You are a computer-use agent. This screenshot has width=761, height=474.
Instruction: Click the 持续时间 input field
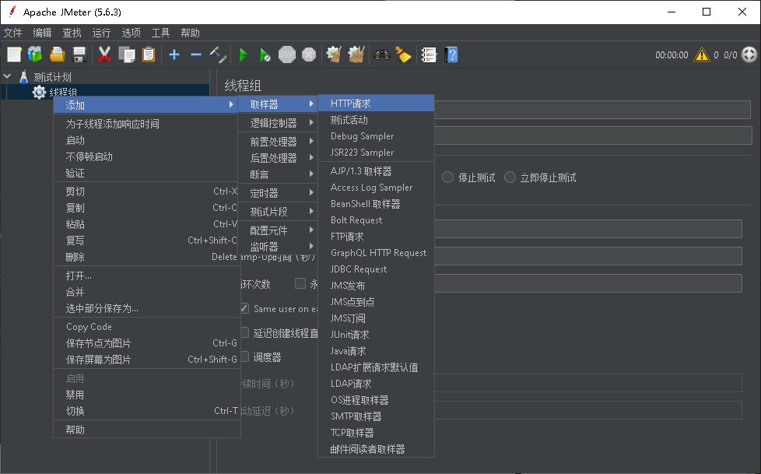pyautogui.click(x=588, y=383)
